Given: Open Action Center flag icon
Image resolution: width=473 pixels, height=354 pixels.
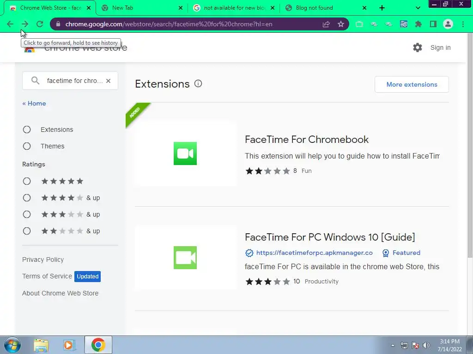Looking at the screenshot, I should pyautogui.click(x=415, y=345).
